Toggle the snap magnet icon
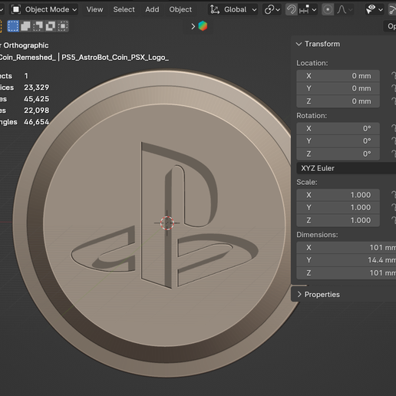 click(x=292, y=10)
